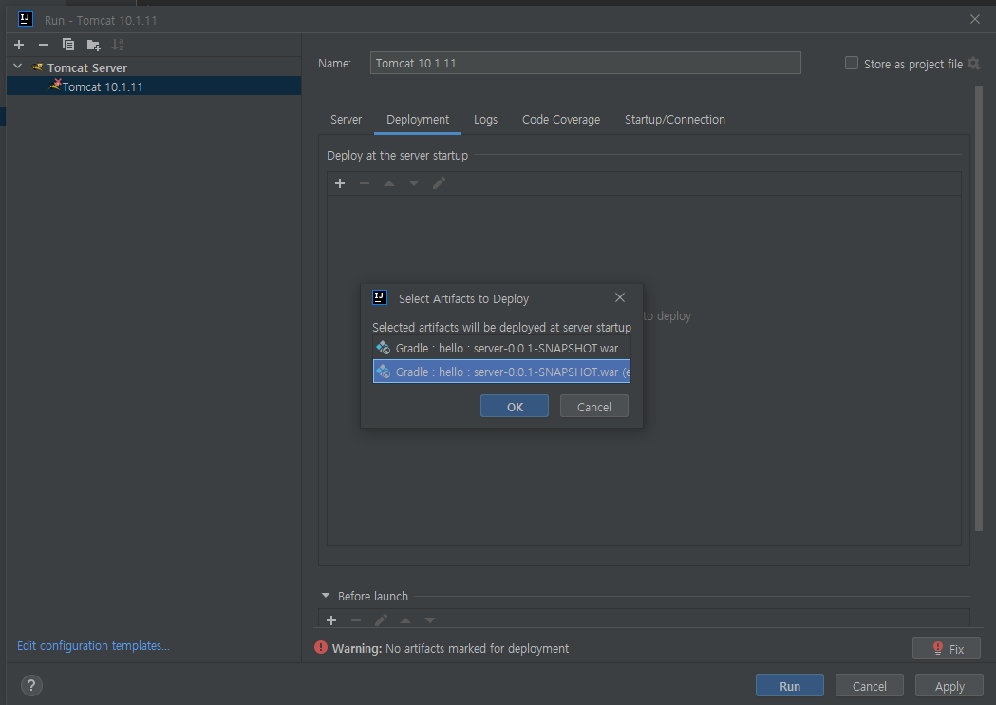Screen dimensions: 996x705
Task: Select Tomcat 10.1.11 configuration in tree
Action: pos(154,86)
